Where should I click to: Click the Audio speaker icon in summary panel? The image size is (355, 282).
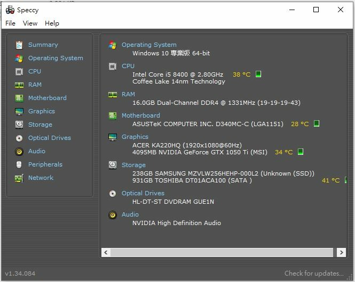click(x=113, y=215)
